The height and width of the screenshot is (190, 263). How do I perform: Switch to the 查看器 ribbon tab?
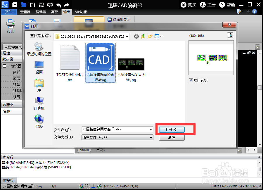point(25,12)
